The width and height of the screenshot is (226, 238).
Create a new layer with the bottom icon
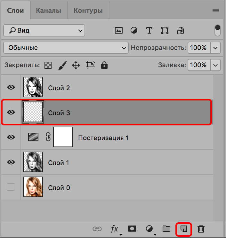[x=183, y=229]
